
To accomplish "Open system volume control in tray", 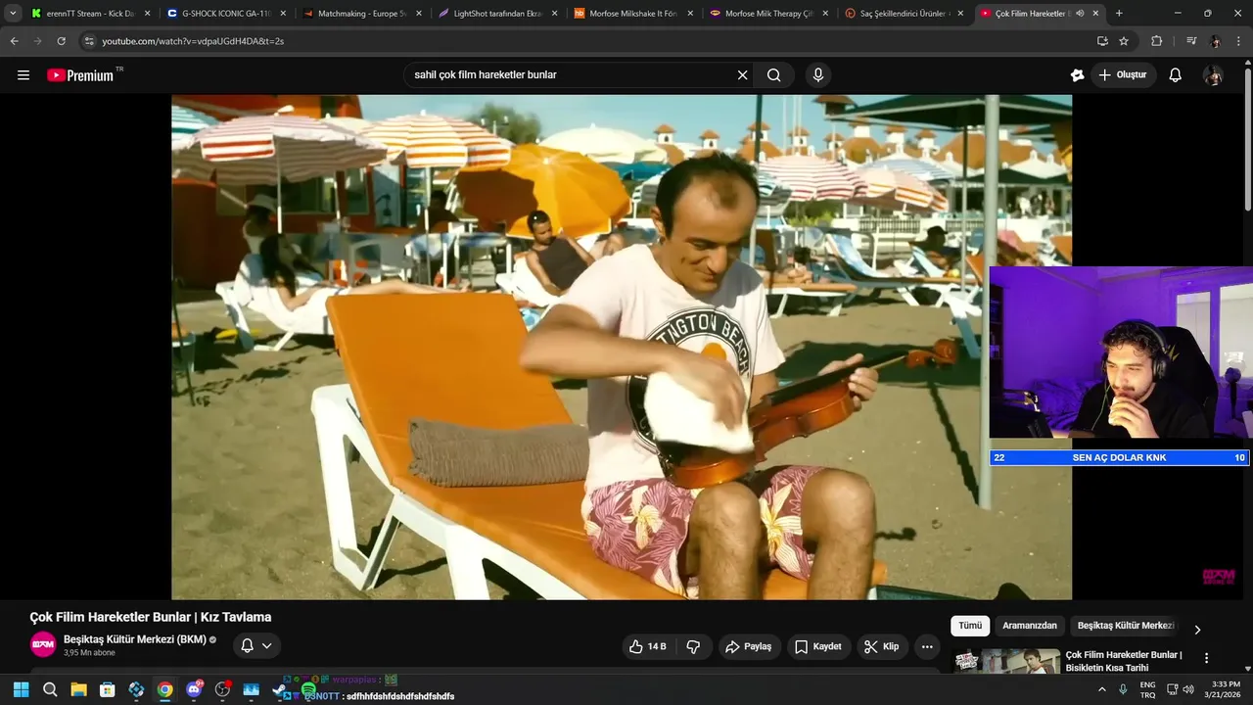I will [x=1188, y=689].
